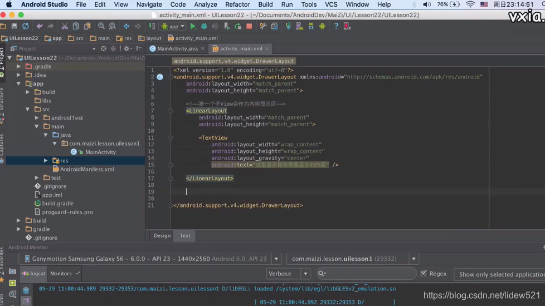Click the Synchronize refresh icon
The width and height of the screenshot is (545, 306).
click(26, 26)
